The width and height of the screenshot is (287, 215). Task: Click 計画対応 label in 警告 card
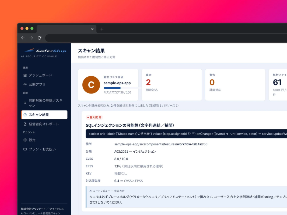tap(215, 90)
